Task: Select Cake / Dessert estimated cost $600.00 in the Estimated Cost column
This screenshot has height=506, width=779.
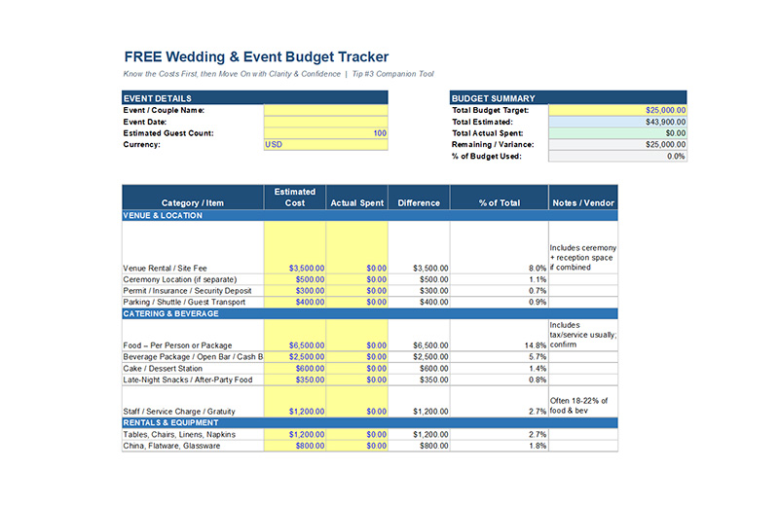Action: click(295, 369)
